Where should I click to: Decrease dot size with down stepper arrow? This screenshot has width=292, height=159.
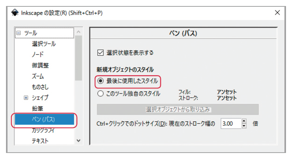pos(244,126)
